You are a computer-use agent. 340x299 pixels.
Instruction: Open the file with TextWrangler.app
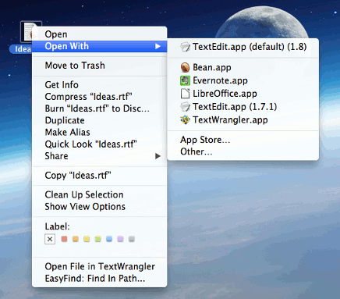click(x=243, y=120)
